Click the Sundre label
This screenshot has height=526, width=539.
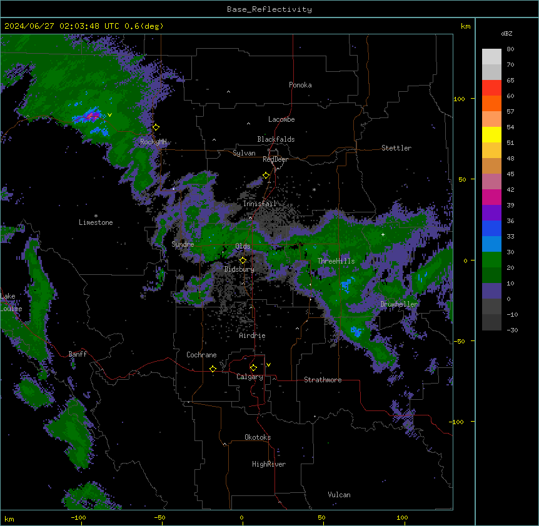pyautogui.click(x=183, y=244)
